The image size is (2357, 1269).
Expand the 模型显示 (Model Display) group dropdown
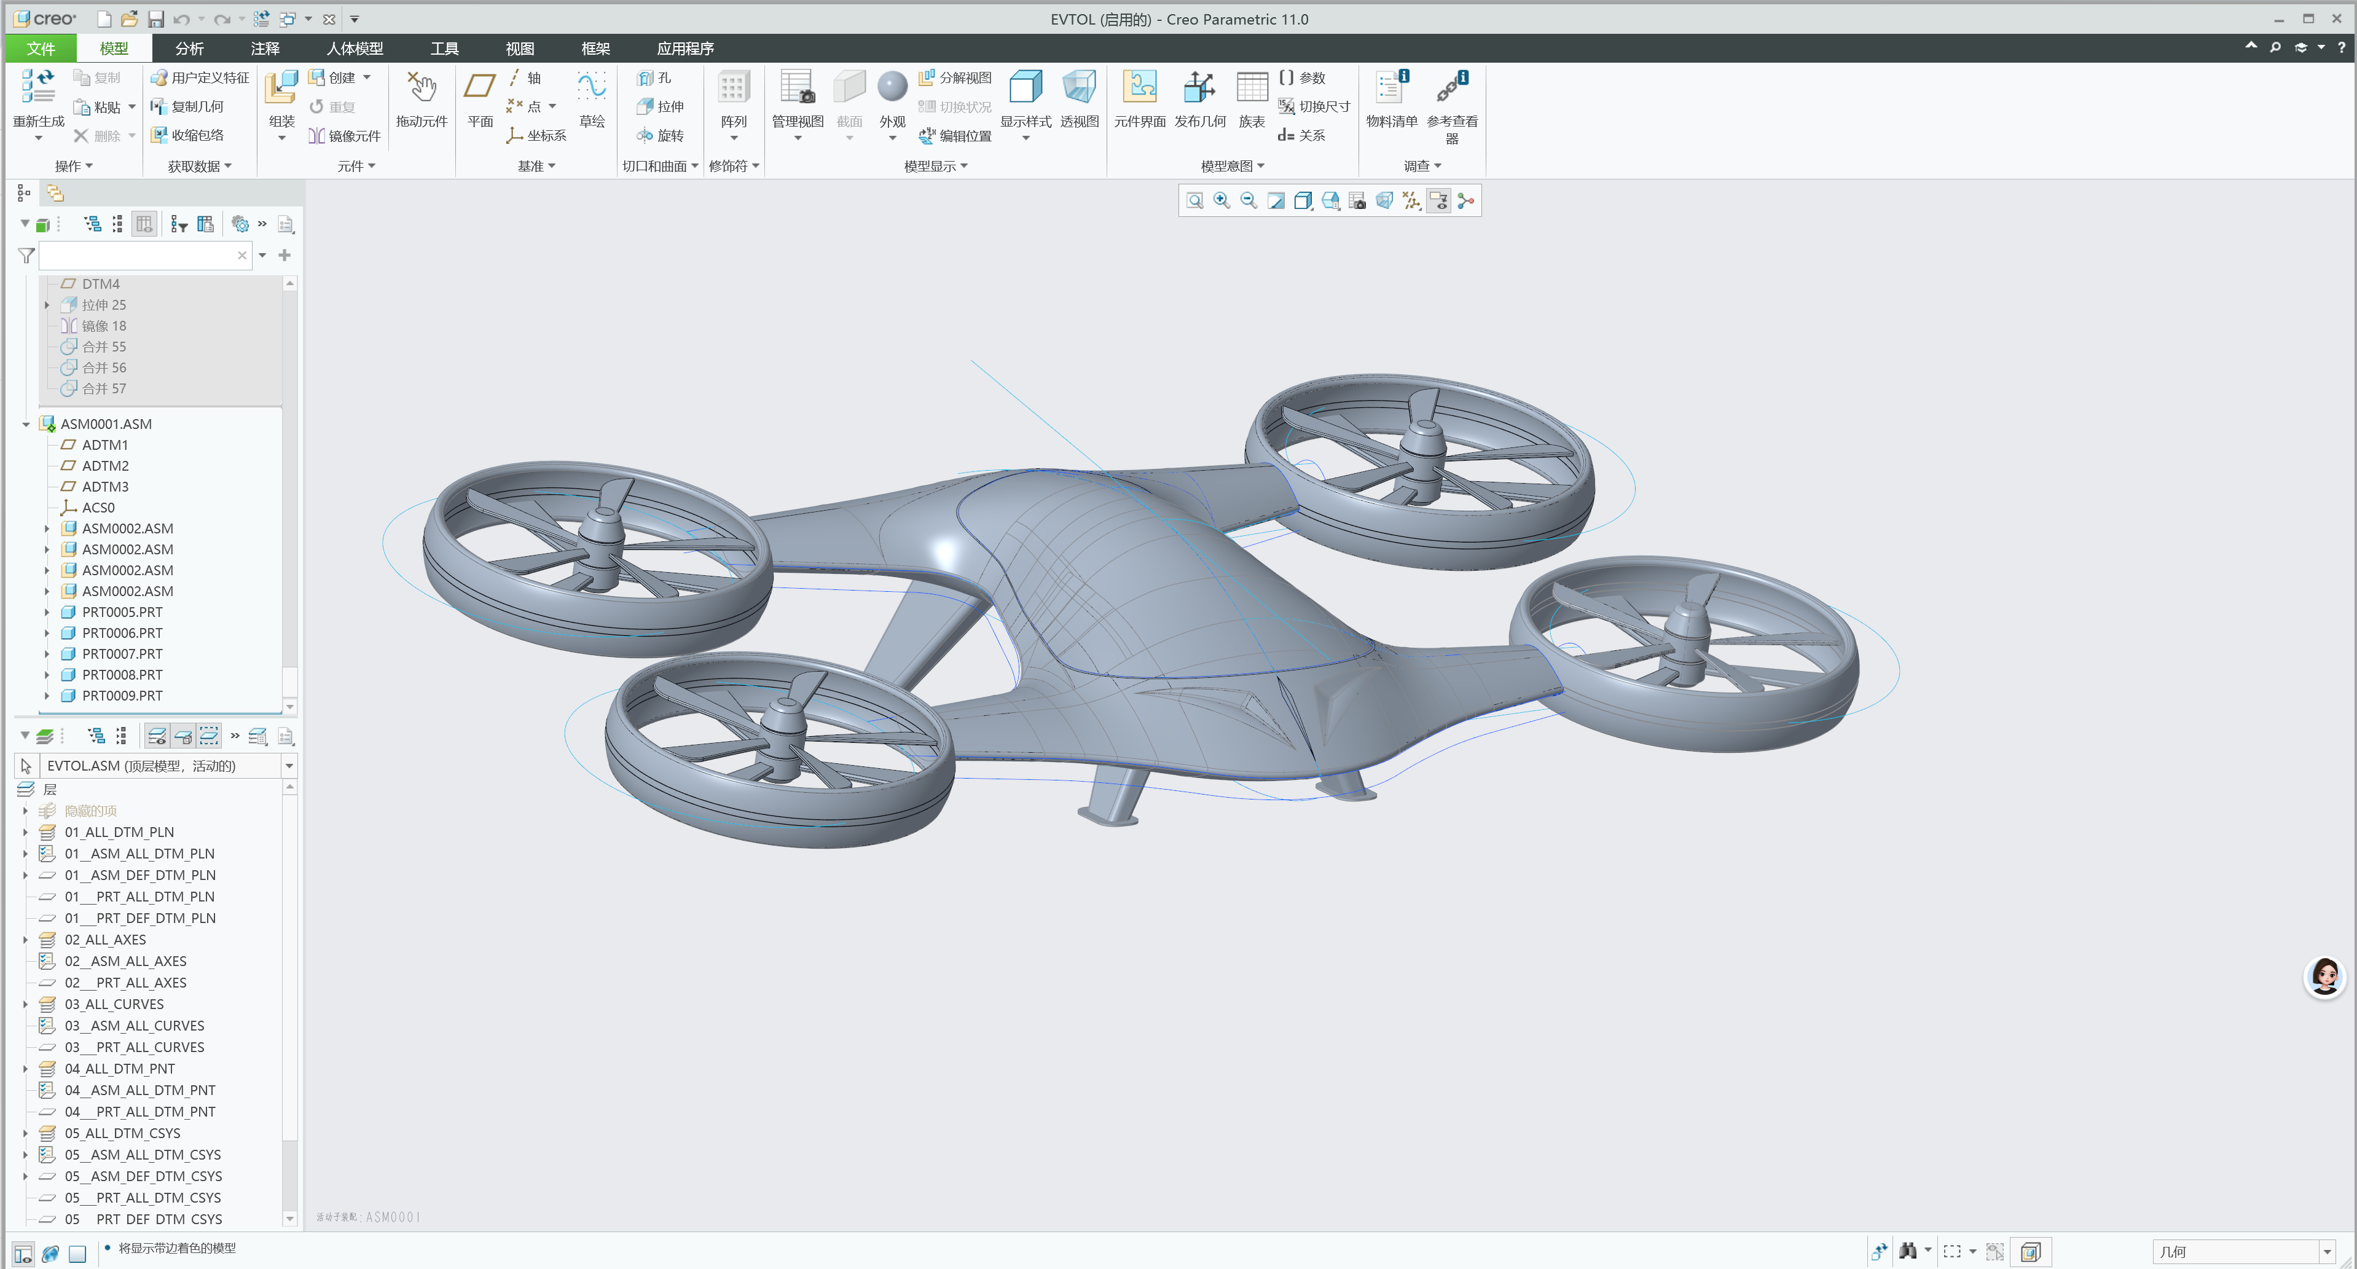point(936,165)
